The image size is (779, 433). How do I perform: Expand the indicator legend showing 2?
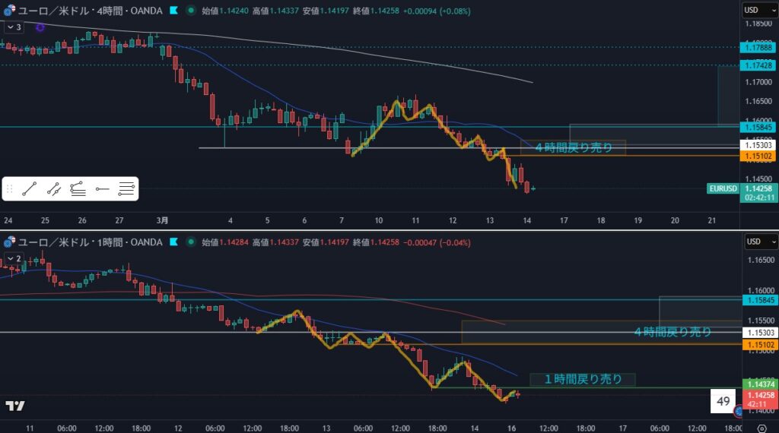pos(14,258)
